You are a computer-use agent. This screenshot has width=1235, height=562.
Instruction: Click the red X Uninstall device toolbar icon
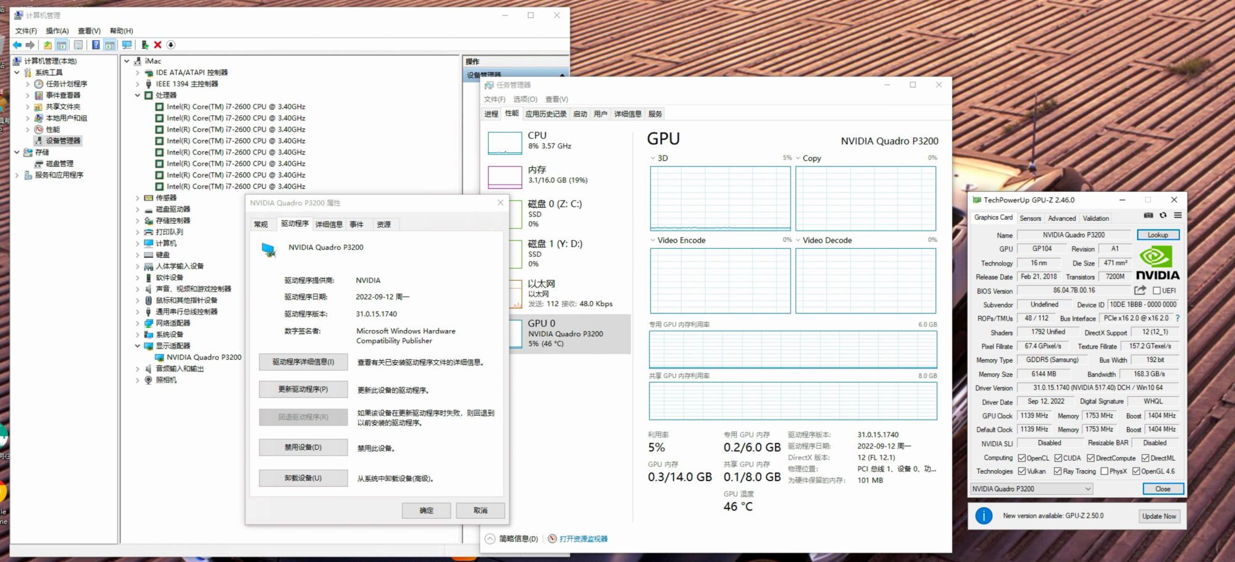157,45
